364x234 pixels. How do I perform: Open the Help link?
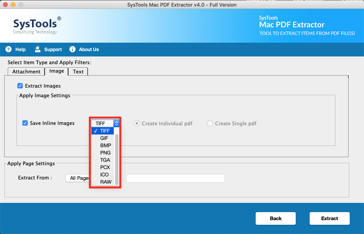[x=20, y=50]
